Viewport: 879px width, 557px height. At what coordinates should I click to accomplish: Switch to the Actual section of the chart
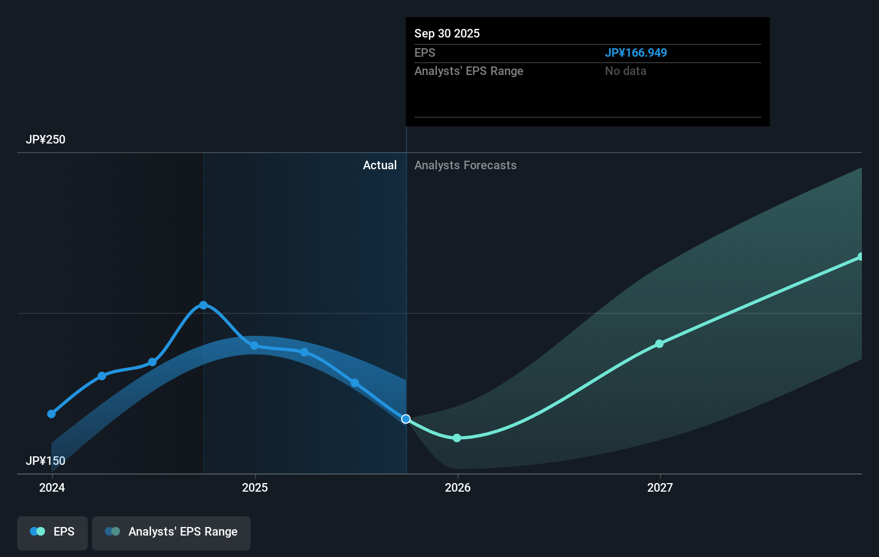click(x=380, y=165)
